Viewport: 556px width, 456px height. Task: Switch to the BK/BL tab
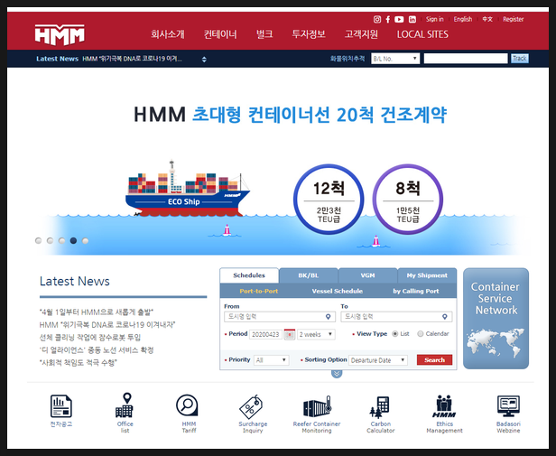tap(309, 275)
